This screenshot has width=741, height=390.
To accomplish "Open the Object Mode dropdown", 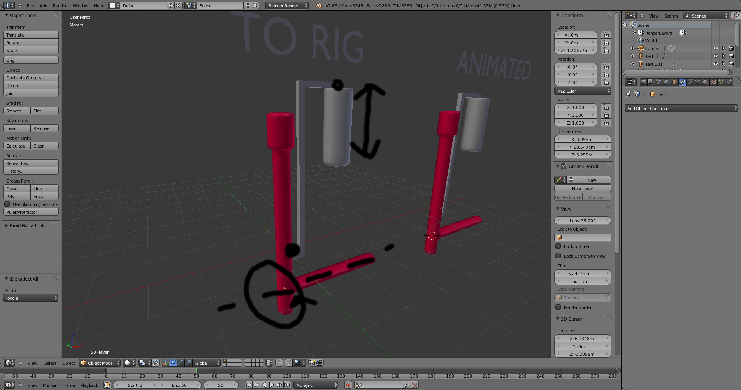I will (100, 363).
